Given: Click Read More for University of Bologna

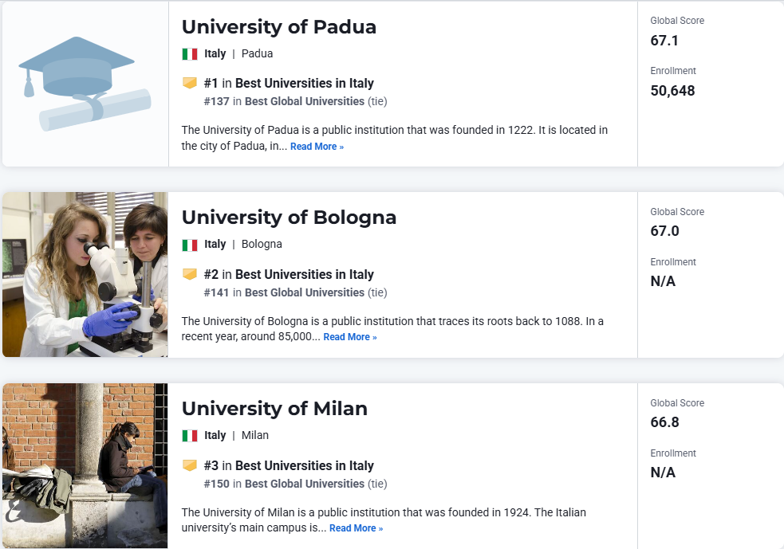Looking at the screenshot, I should click(x=350, y=337).
